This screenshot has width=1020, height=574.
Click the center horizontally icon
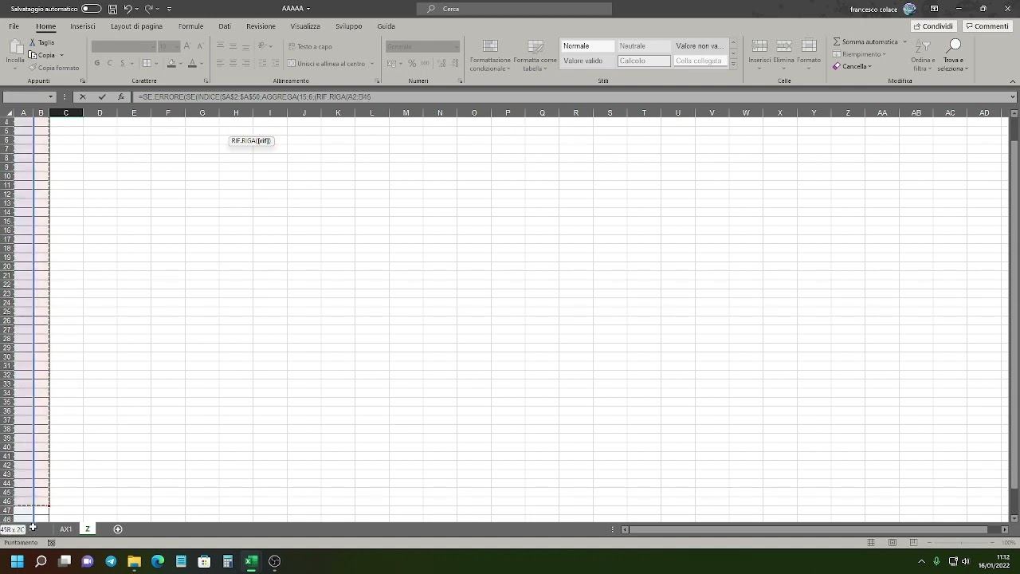[x=233, y=63]
